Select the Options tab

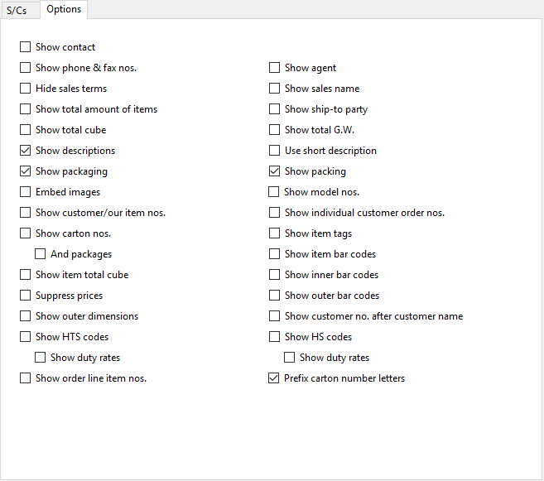64,9
